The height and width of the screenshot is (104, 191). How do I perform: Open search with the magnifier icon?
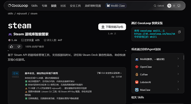coord(155,6)
